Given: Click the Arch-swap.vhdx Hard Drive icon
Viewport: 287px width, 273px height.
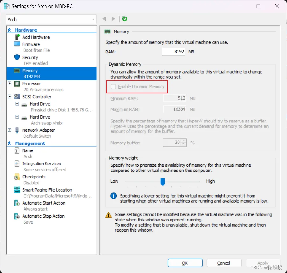Looking at the screenshot, I should pyautogui.click(x=24, y=118).
